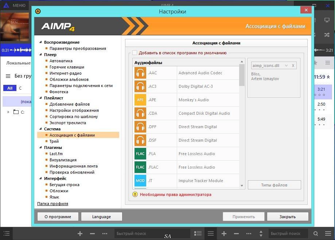Open the shuffle icon in main window
This screenshot has width=335, height=240.
coord(327,35)
